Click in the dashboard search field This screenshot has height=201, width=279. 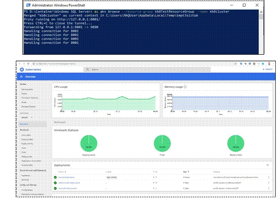point(147,69)
